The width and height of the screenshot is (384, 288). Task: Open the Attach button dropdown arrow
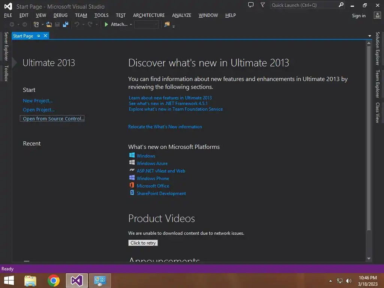coord(131,25)
